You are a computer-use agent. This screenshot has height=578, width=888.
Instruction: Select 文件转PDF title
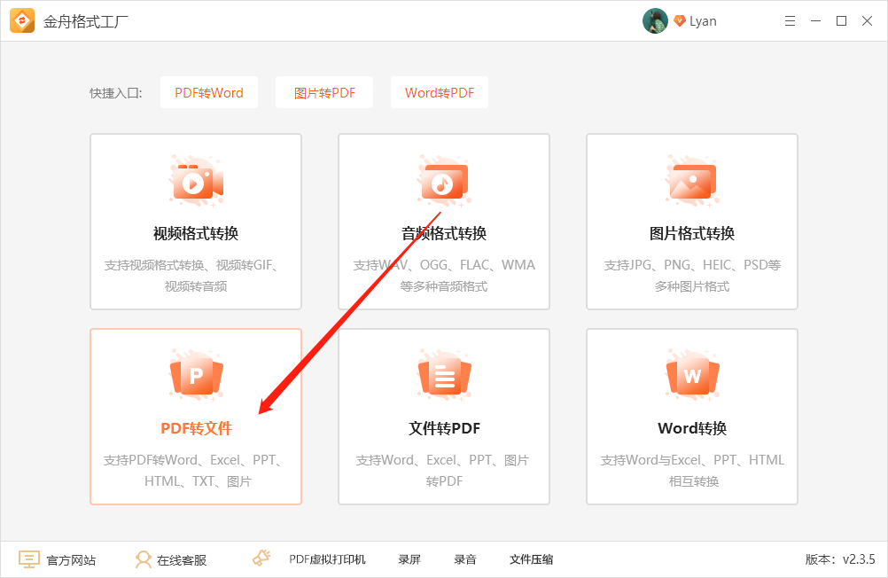point(444,428)
